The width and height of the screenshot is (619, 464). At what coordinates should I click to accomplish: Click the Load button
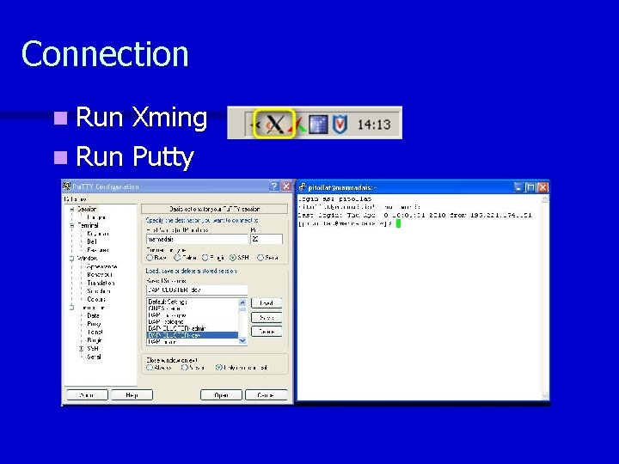[x=267, y=303]
